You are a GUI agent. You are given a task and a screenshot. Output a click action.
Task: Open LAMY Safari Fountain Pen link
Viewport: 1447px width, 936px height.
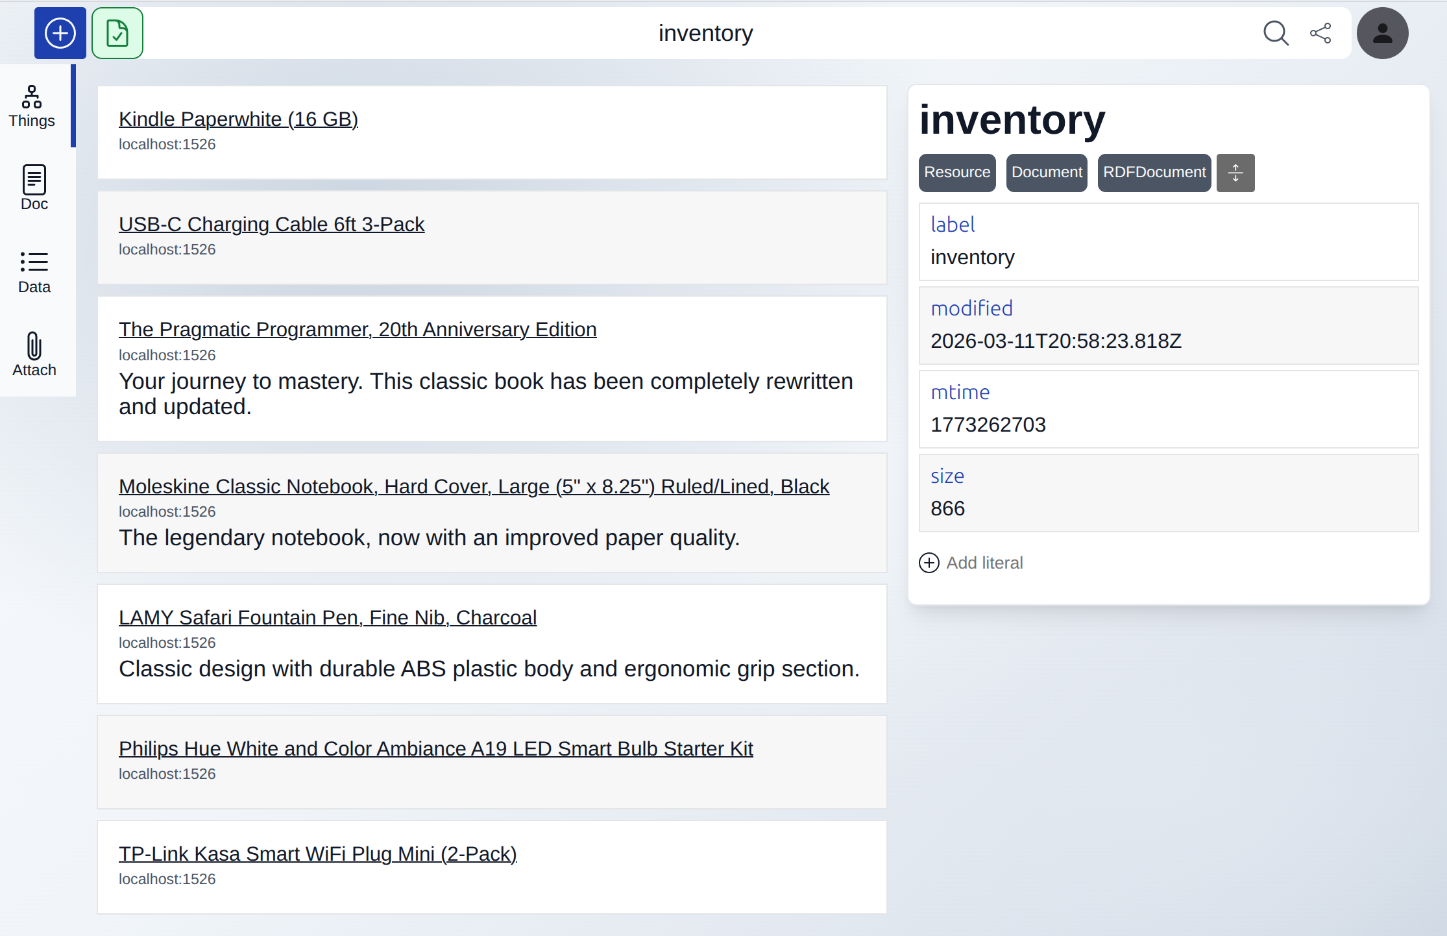(x=328, y=617)
